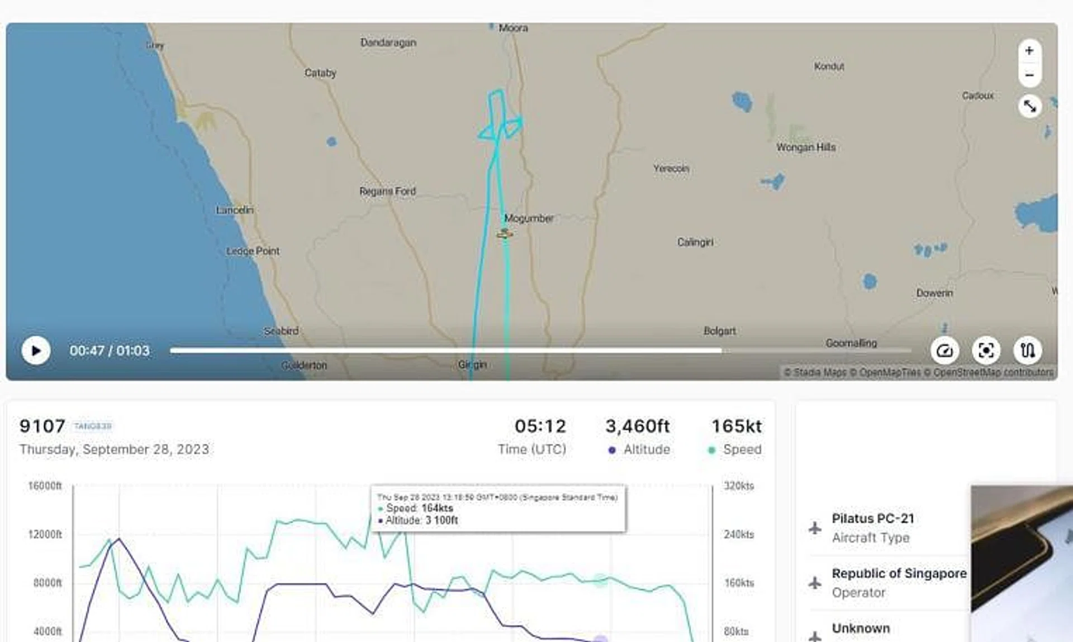Open the Stadia Maps attribution link

pos(815,372)
